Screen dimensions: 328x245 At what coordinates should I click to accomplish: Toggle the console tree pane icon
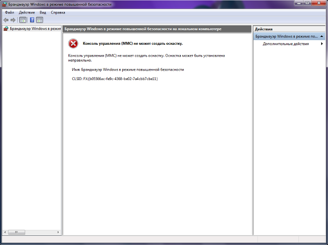pos(23,20)
